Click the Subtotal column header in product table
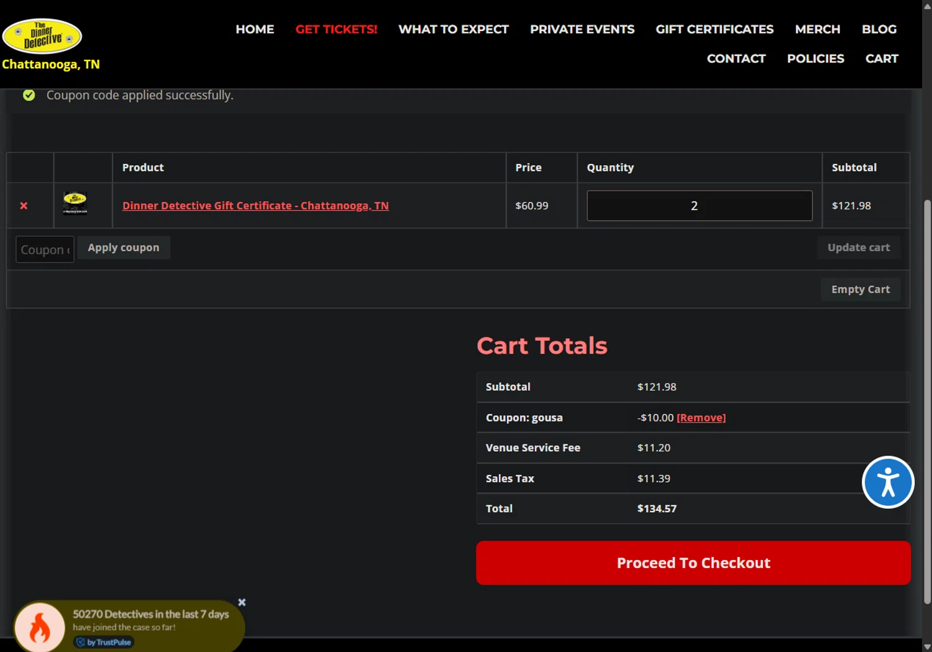This screenshot has height=652, width=932. point(854,167)
